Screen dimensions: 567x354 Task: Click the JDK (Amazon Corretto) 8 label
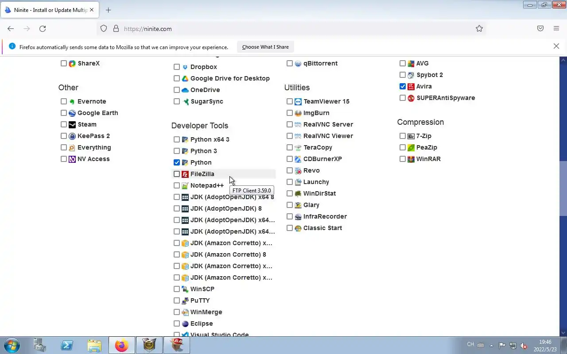coord(228,254)
